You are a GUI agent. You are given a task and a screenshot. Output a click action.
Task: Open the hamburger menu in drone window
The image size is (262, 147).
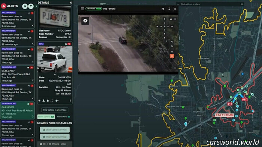(82, 9)
